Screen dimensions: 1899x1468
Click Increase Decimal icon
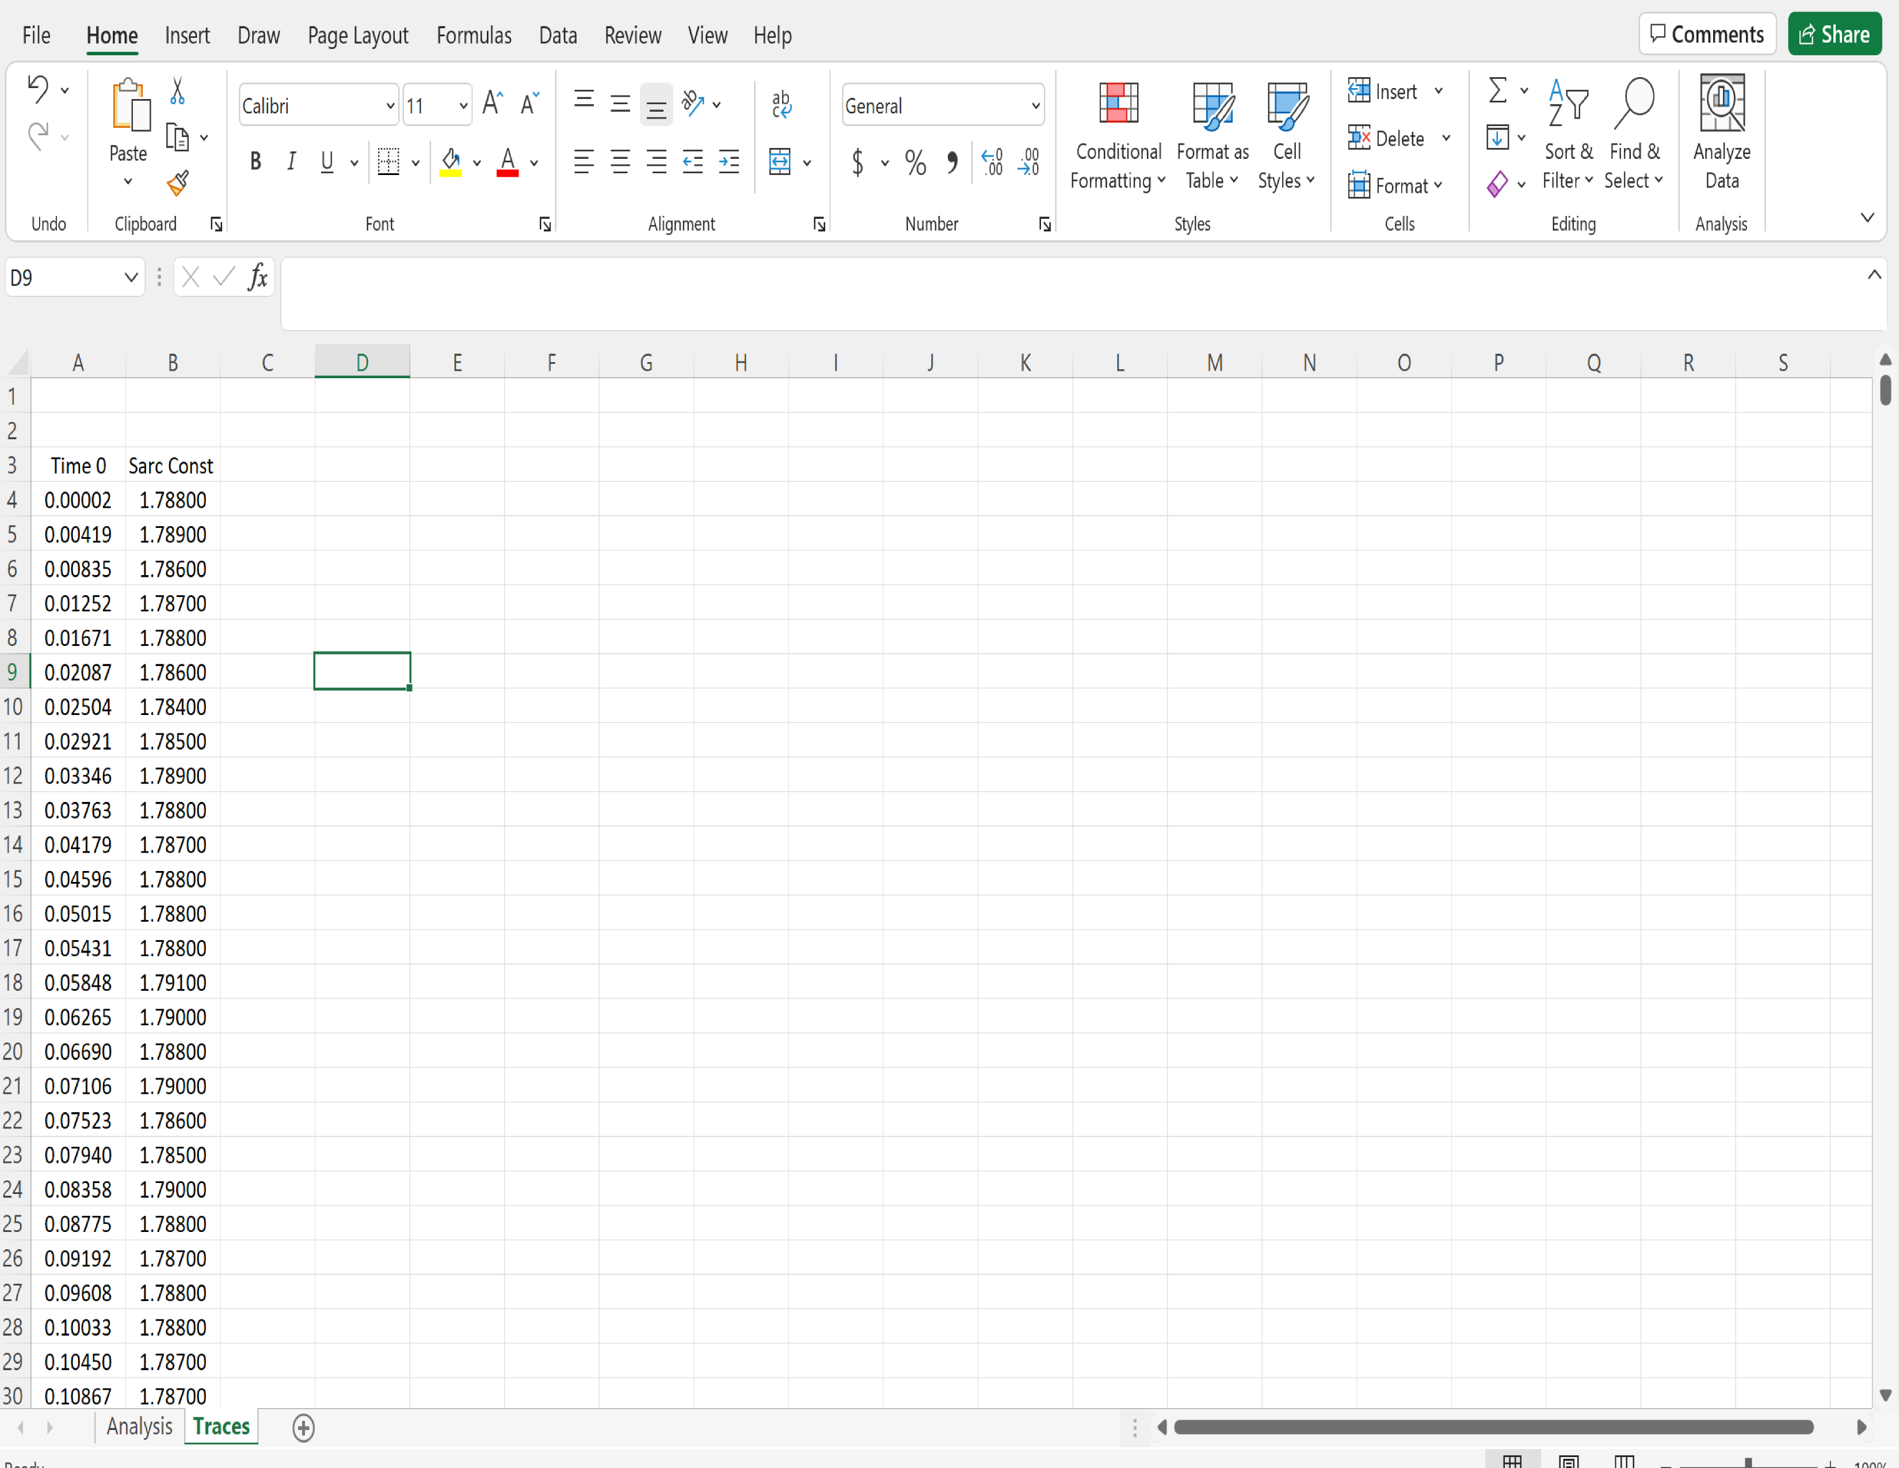tap(992, 162)
